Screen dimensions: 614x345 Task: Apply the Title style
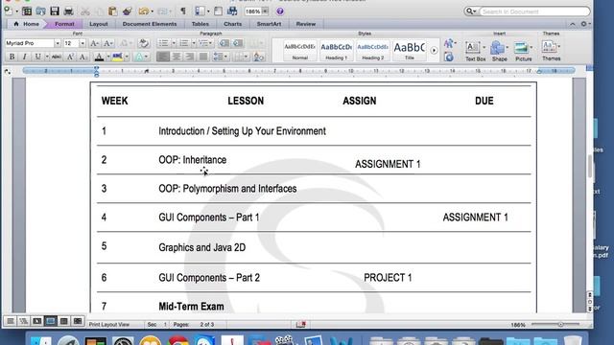tap(410, 51)
